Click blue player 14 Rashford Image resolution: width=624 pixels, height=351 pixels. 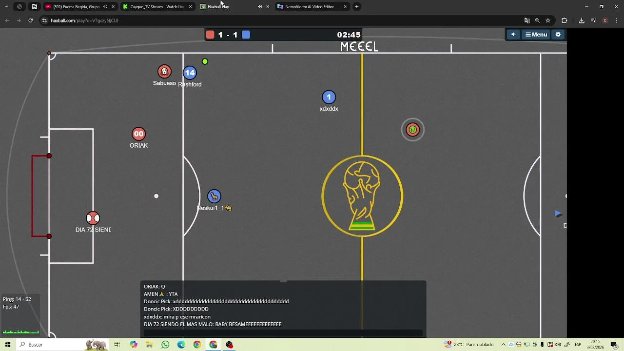(x=190, y=73)
